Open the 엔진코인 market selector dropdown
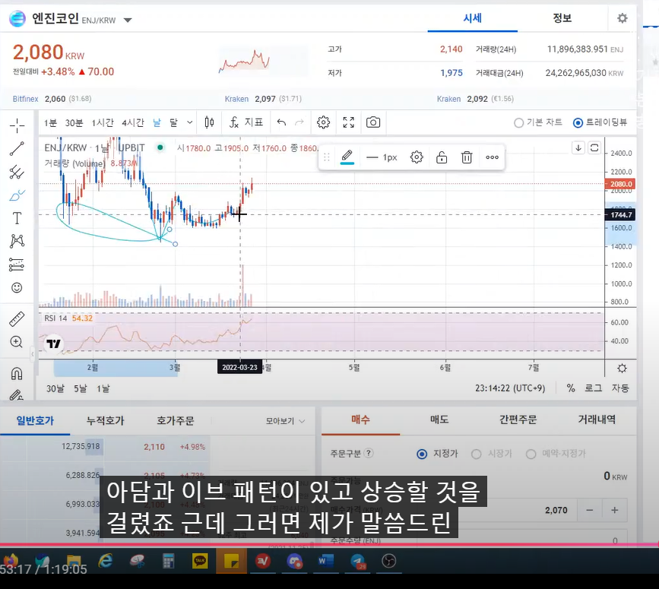Viewport: 659px width, 589px height. (128, 20)
